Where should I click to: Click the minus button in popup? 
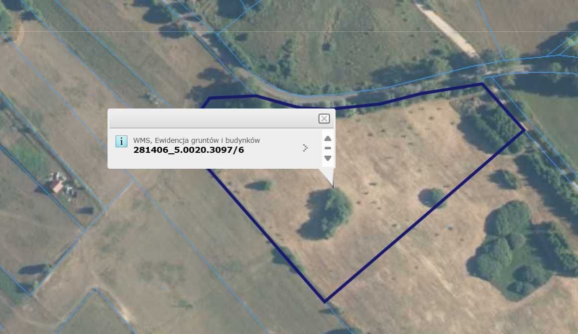coord(328,148)
